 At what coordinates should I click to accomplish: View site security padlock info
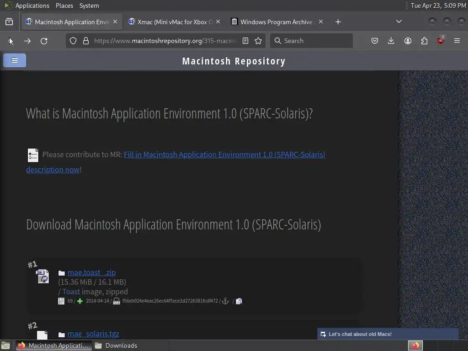tap(86, 41)
